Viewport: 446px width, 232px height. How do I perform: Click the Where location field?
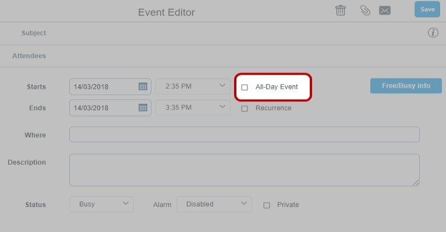click(x=245, y=135)
